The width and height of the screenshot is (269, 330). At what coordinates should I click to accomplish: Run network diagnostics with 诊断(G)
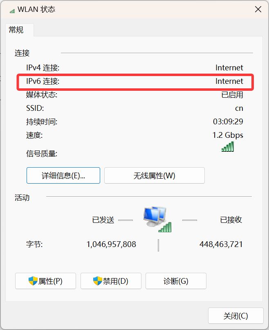point(176,281)
